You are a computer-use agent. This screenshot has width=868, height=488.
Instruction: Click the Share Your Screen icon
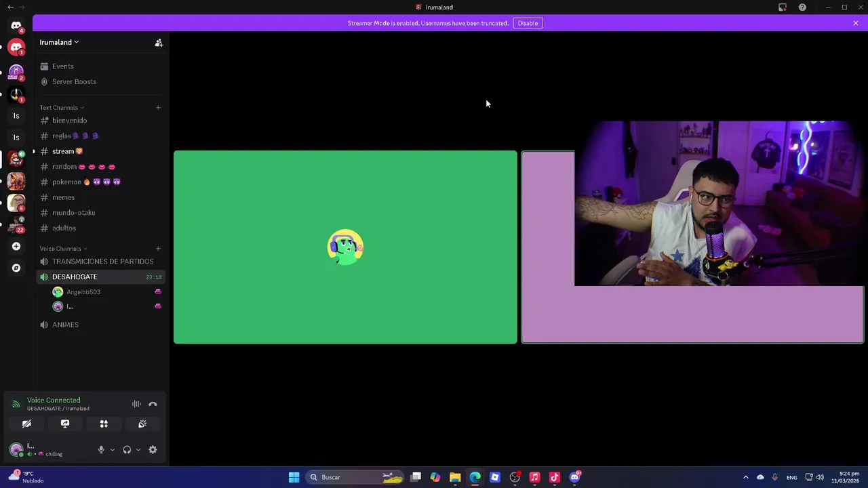[65, 424]
